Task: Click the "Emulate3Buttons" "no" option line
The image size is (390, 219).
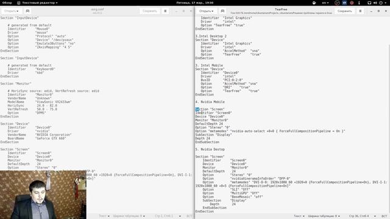Action: tap(41, 43)
